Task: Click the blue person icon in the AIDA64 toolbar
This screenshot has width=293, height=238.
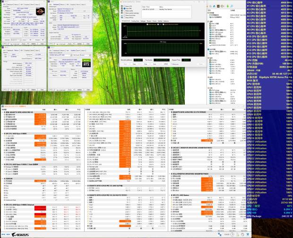Action: coord(214,6)
